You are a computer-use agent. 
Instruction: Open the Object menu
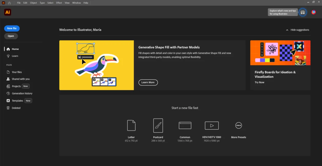pyautogui.click(x=34, y=3)
